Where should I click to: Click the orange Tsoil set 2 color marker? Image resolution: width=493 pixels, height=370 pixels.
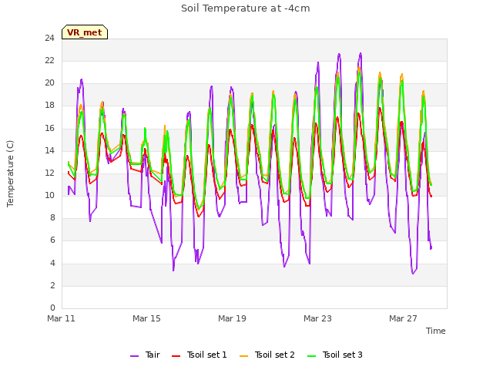[x=244, y=356]
